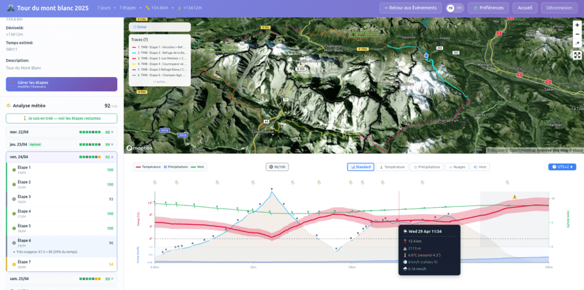The width and height of the screenshot is (584, 290).
Task: Open the UTC+2 timezone dropdown
Action: [562, 167]
